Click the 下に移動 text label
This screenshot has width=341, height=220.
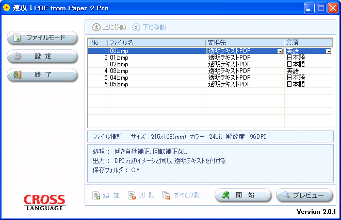pos(154,27)
